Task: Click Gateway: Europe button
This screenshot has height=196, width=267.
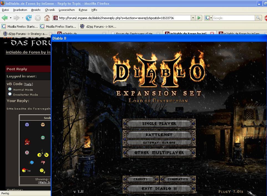Action: pos(159,142)
